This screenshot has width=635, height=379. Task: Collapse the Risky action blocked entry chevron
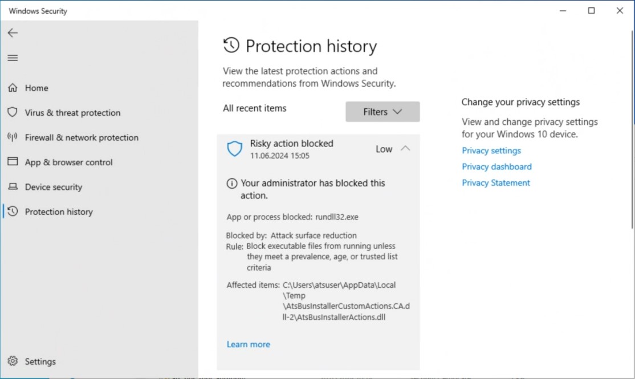(x=405, y=148)
